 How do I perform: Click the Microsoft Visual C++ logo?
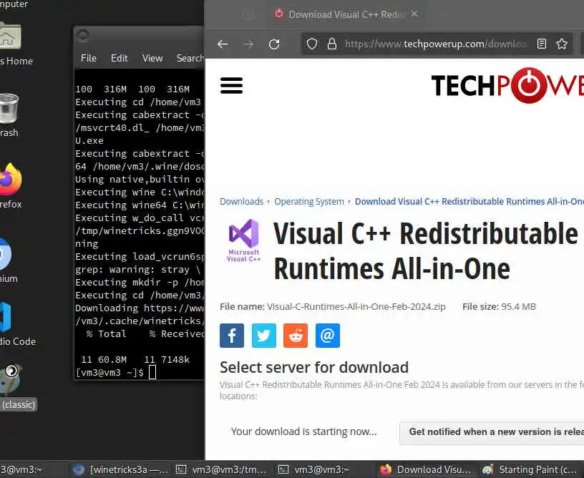[x=244, y=240]
